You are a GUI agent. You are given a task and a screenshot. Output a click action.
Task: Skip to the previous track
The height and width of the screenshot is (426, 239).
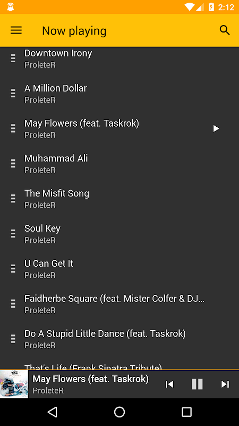(169, 384)
